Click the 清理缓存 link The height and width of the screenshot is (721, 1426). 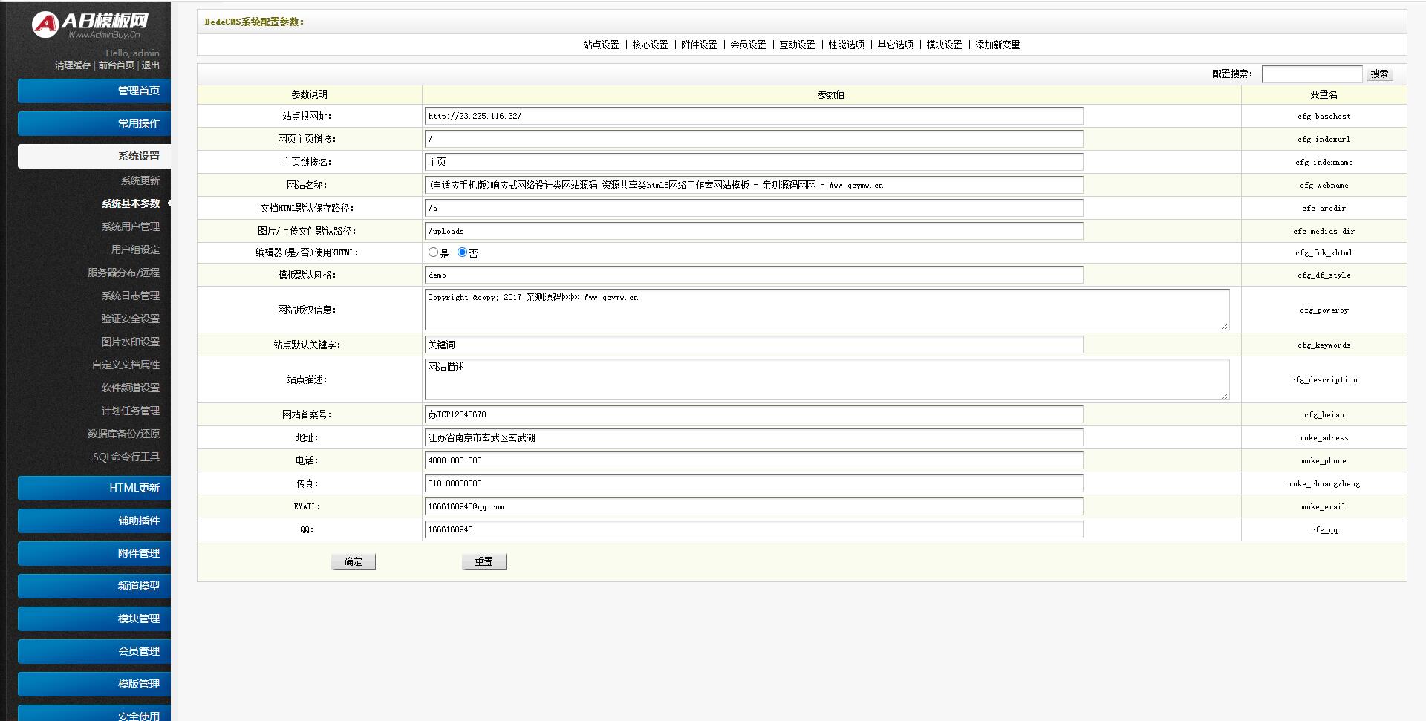[x=73, y=65]
